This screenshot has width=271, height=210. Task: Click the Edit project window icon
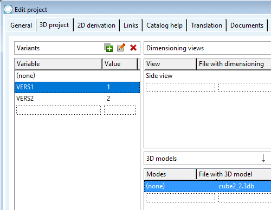[8, 9]
